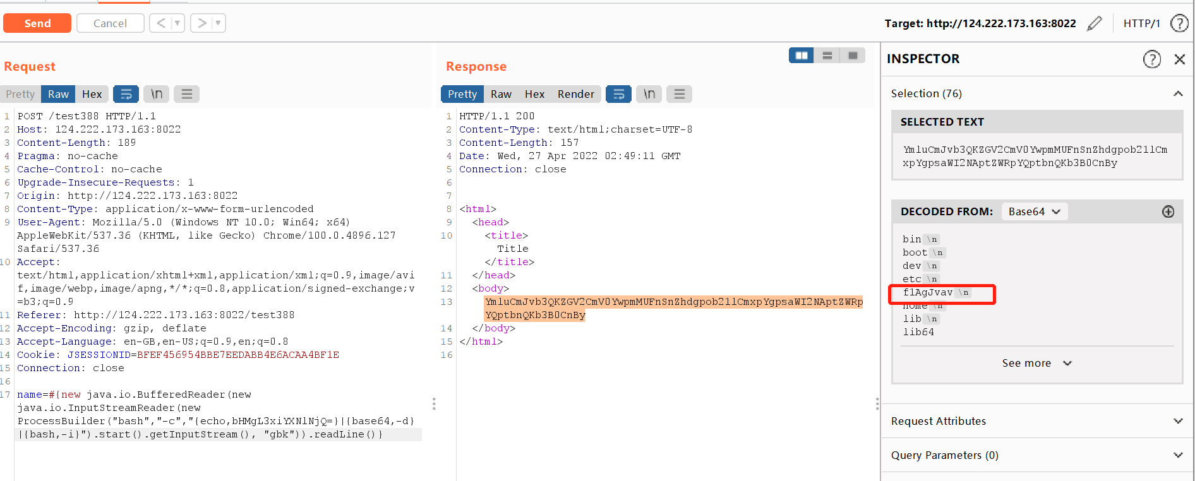Edit target with the pencil icon
Image resolution: width=1195 pixels, height=481 pixels.
1095,23
